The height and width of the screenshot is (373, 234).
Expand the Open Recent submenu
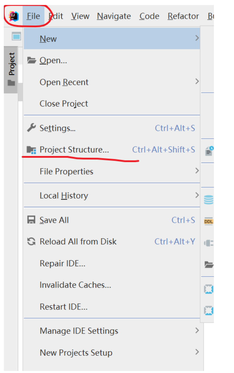pos(197,81)
